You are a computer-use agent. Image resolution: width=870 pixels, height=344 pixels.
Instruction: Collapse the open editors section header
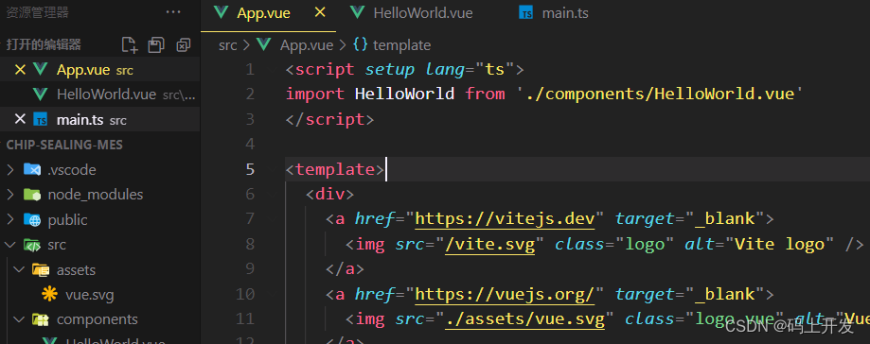tap(44, 44)
